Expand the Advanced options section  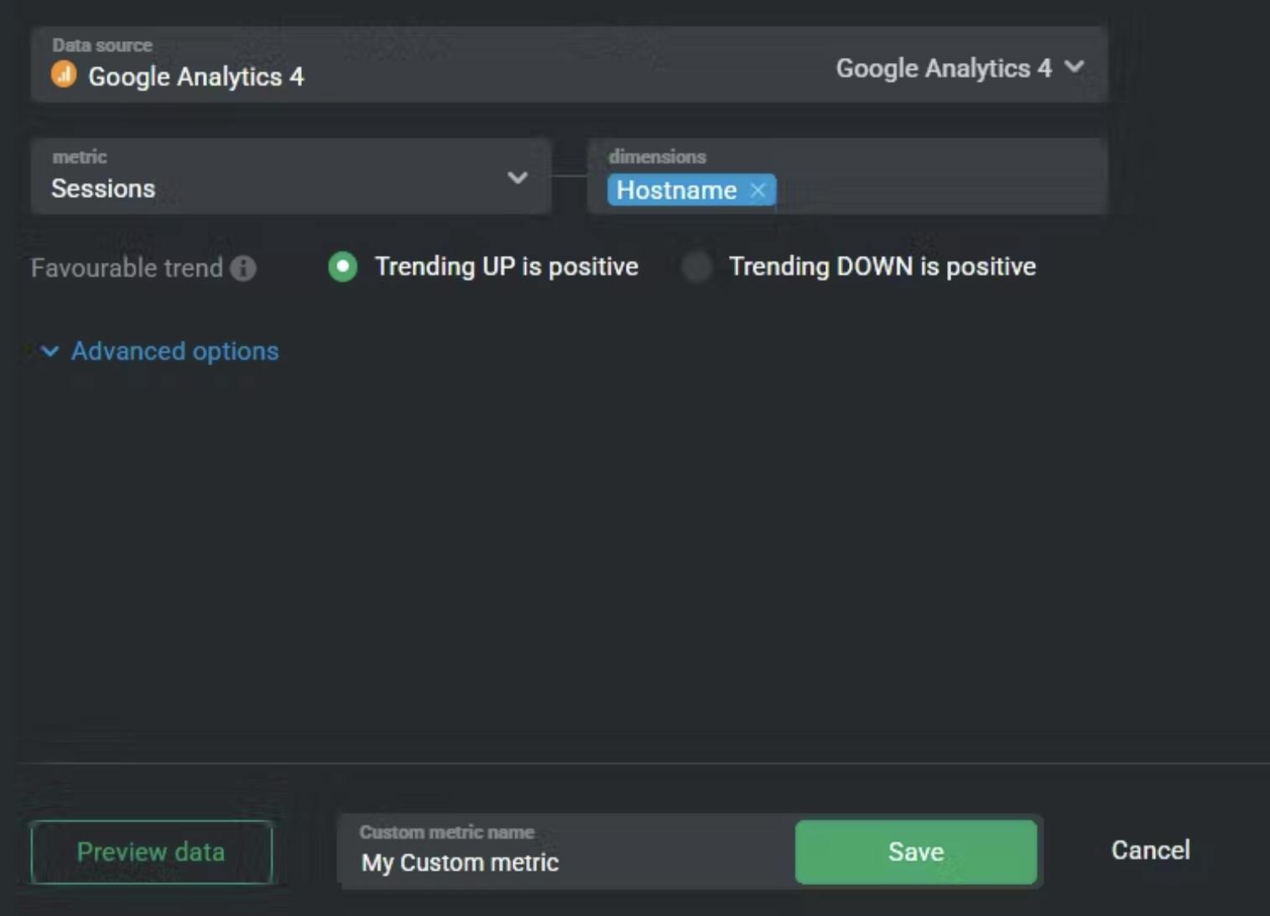174,351
